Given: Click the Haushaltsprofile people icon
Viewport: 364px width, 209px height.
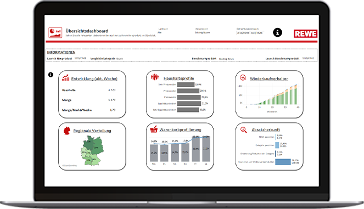Looking at the screenshot, I should point(155,77).
